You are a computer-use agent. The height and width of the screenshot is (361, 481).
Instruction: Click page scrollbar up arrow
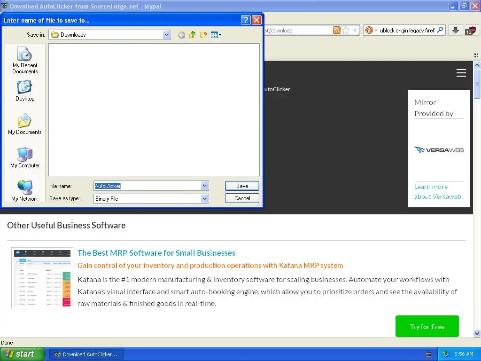coord(477,65)
